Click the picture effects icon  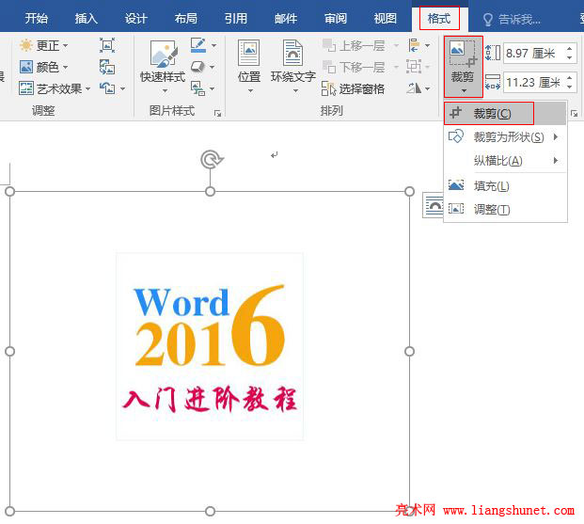pyautogui.click(x=197, y=67)
